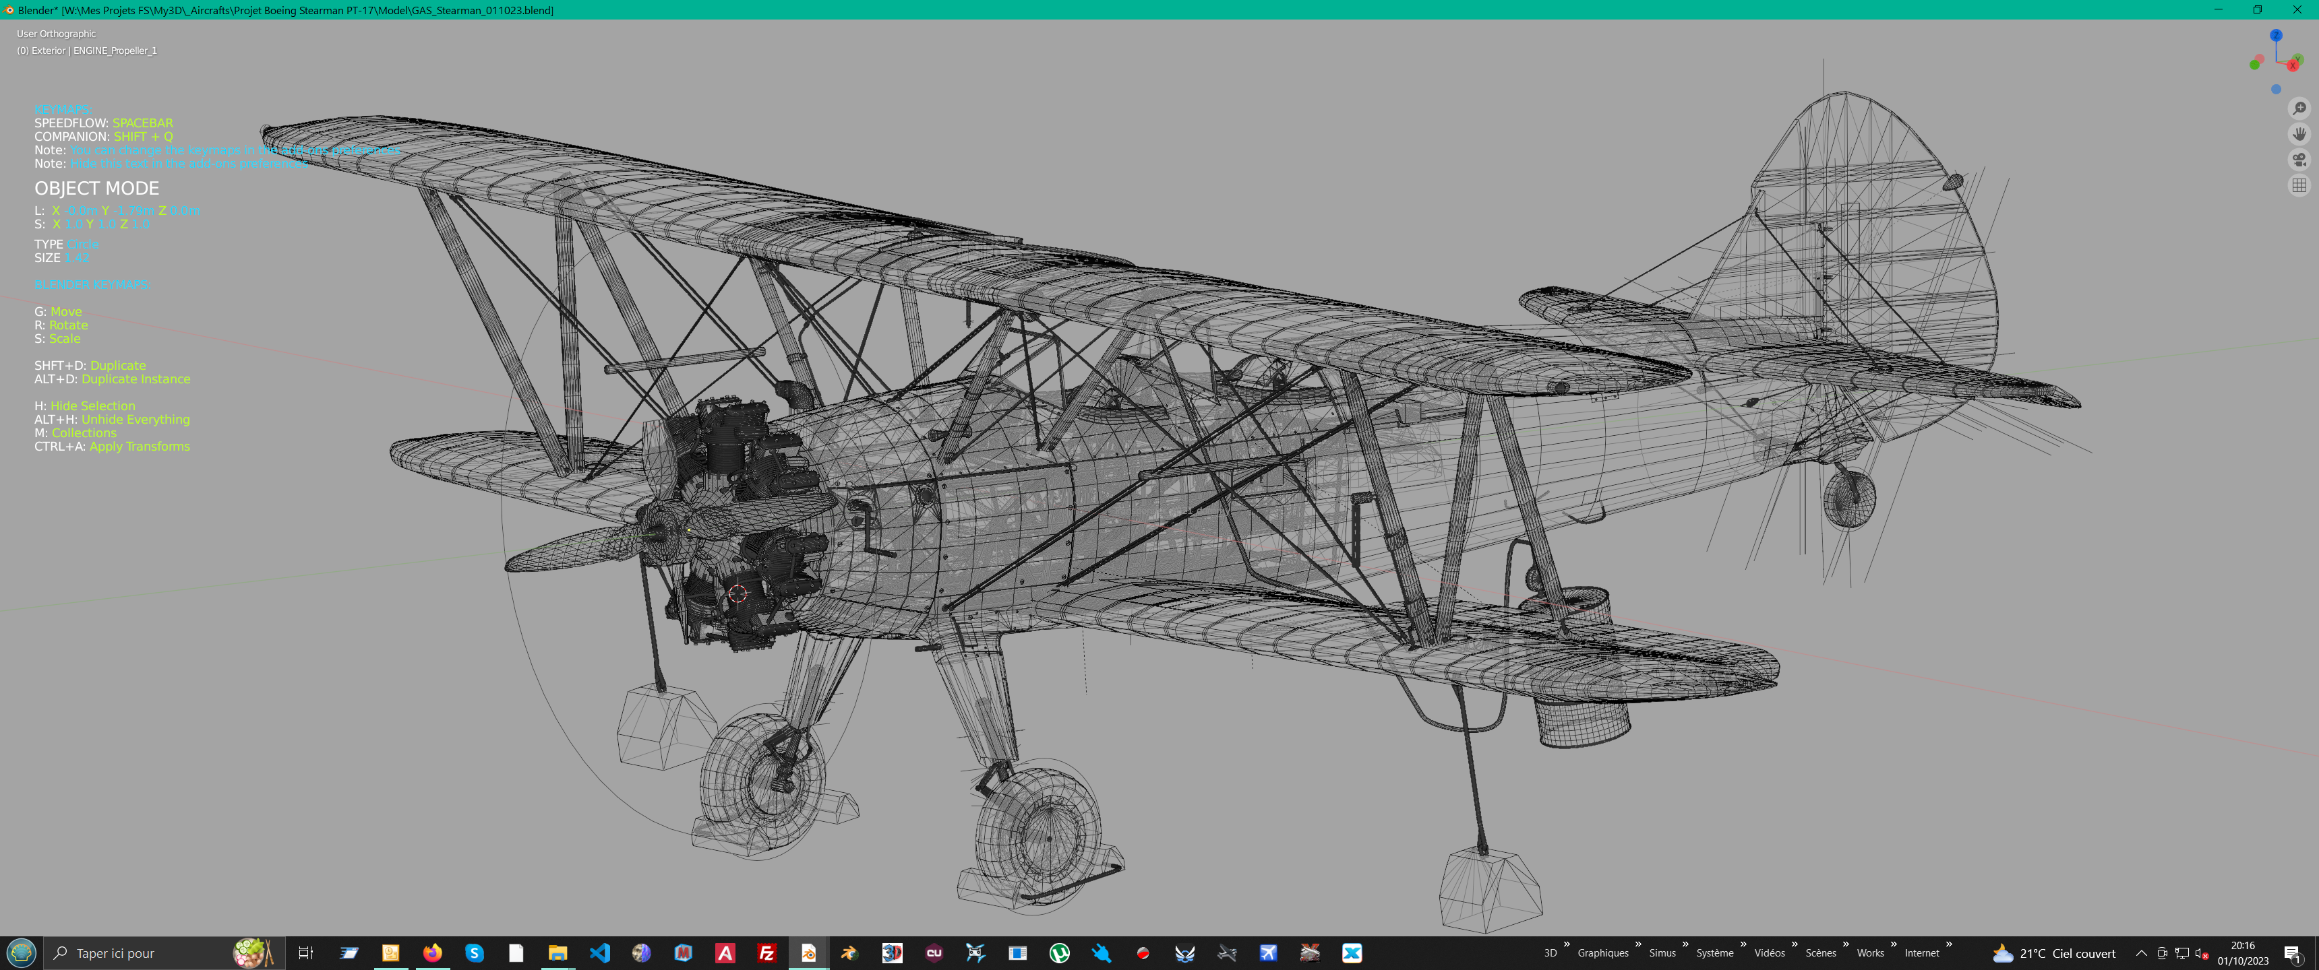The width and height of the screenshot is (2319, 970).
Task: Open the 'Scènes' taskbar toolbar
Action: [1820, 953]
